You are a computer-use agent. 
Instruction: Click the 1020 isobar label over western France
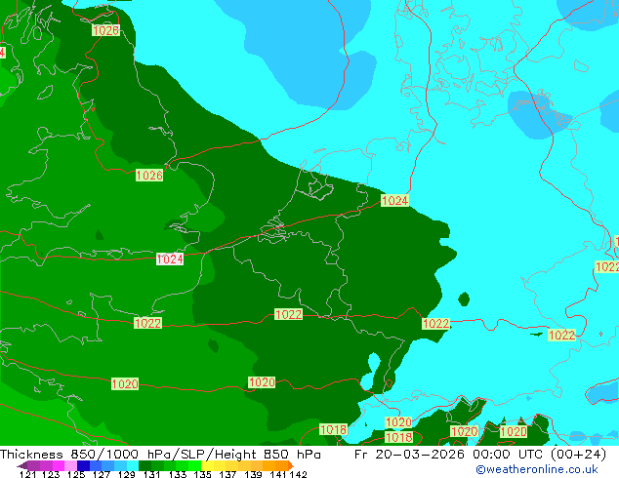pos(125,383)
